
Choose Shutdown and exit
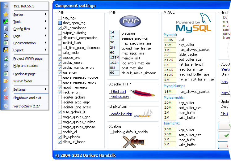[x=27, y=98]
